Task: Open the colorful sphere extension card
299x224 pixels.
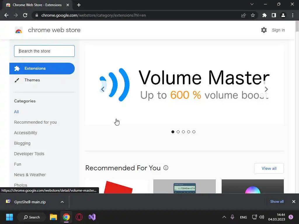Action: (253, 186)
